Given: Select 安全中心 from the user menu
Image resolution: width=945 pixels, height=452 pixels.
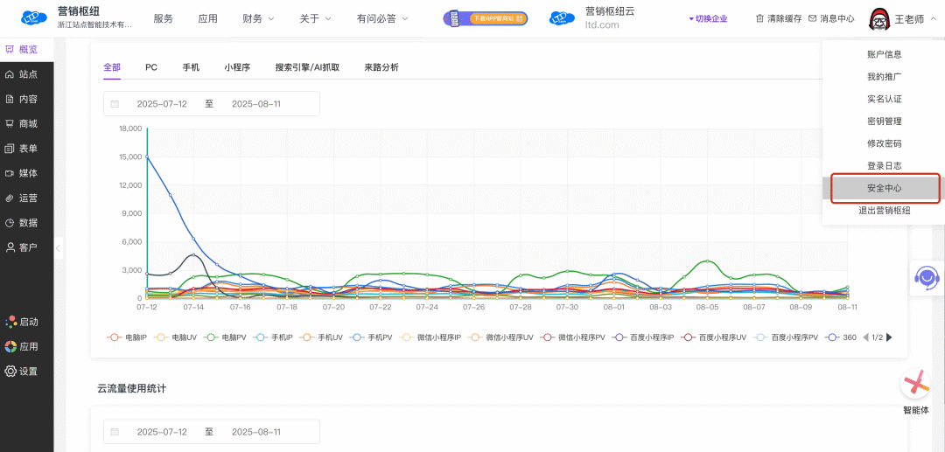Looking at the screenshot, I should pos(884,188).
